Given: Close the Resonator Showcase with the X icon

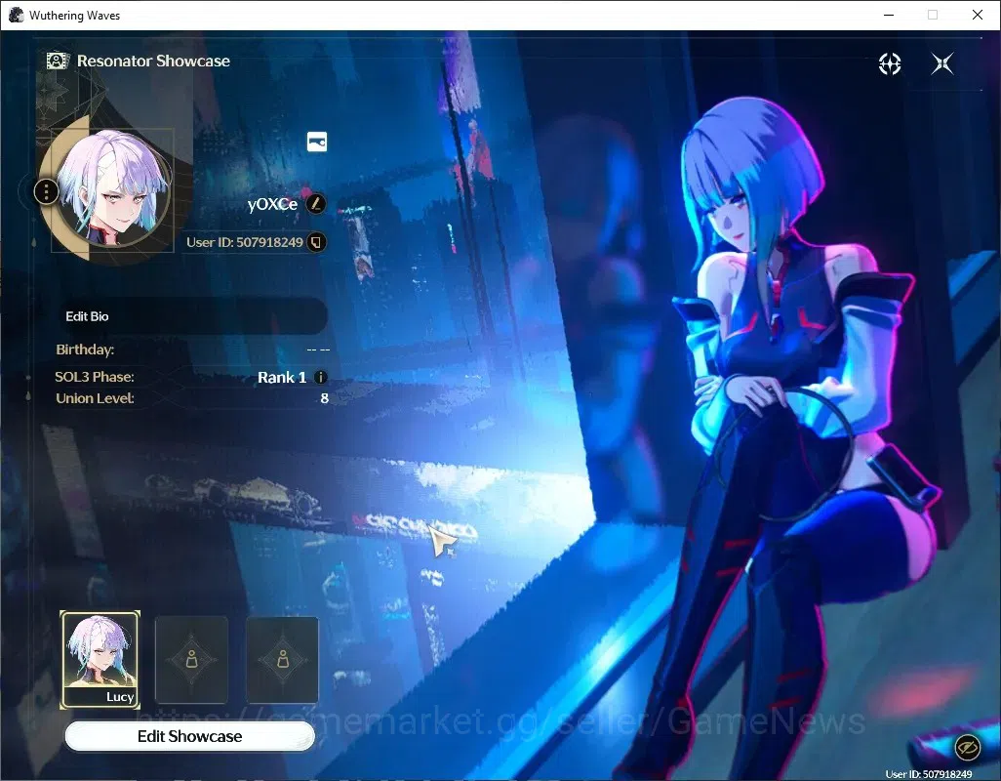Looking at the screenshot, I should (x=941, y=63).
